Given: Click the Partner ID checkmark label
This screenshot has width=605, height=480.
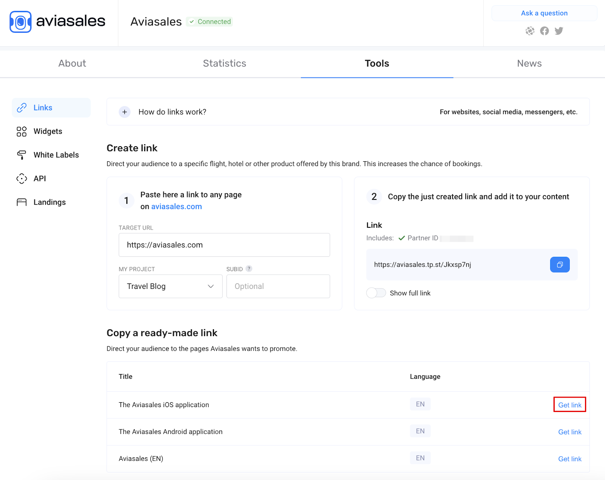Looking at the screenshot, I should coord(418,238).
